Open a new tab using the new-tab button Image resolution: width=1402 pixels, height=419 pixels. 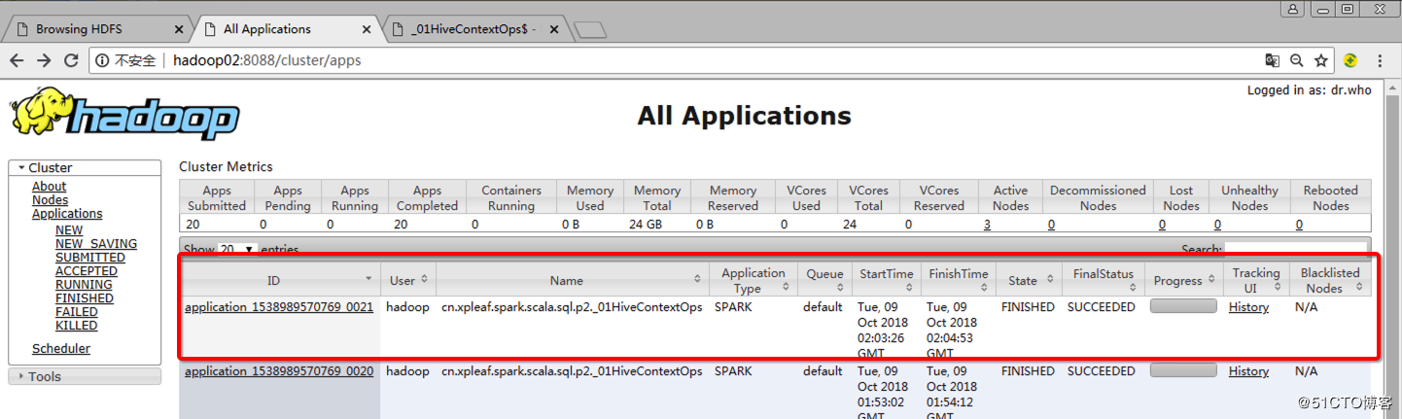590,30
